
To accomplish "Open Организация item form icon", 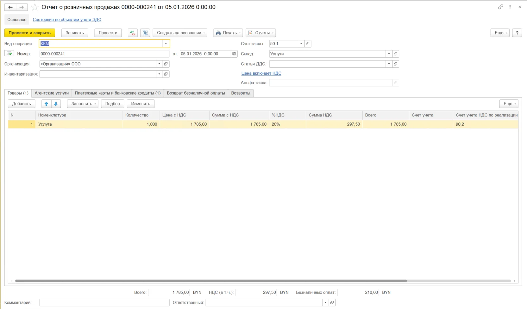I will (x=166, y=64).
